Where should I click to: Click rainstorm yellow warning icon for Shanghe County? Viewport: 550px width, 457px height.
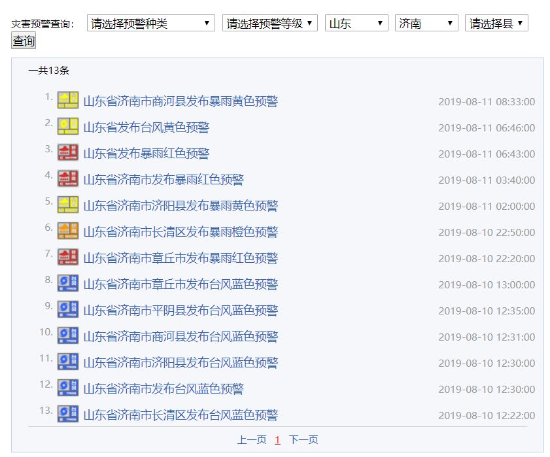[x=68, y=100]
